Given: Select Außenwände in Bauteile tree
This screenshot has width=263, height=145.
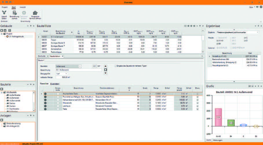Looking at the screenshot, I should coord(15,101).
